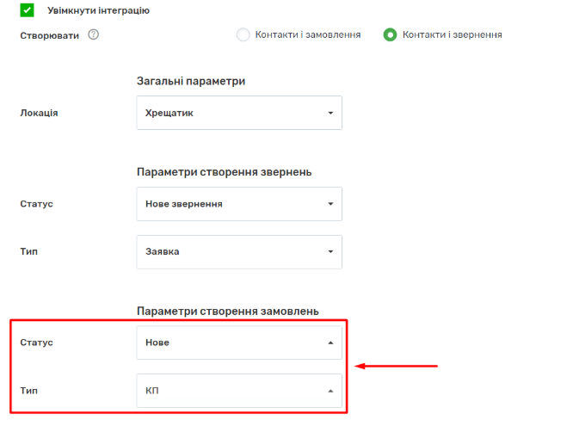Click the arrow in the Хрещатик field
This screenshot has width=573, height=426.
pos(330,113)
